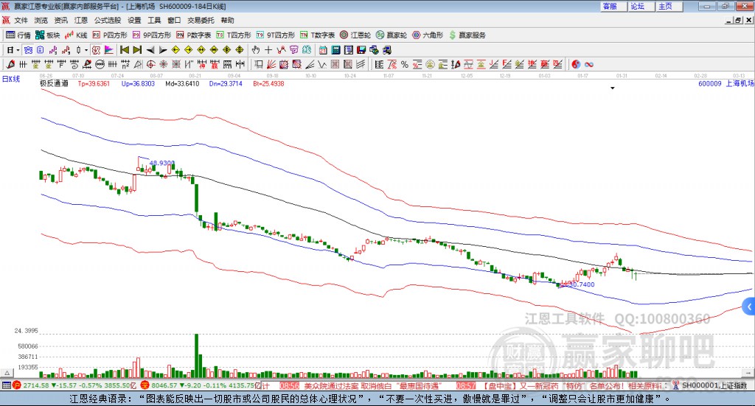Open the 江恩轮 Gann wheel
The image size is (755, 406).
point(355,35)
